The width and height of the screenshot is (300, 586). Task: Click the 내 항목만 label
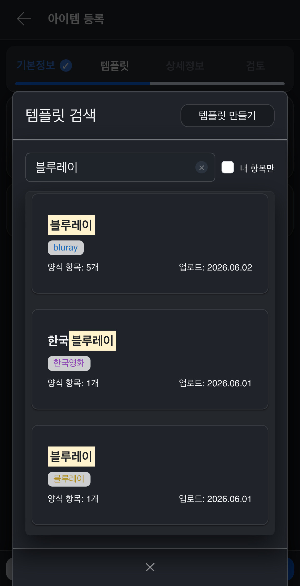tap(257, 168)
